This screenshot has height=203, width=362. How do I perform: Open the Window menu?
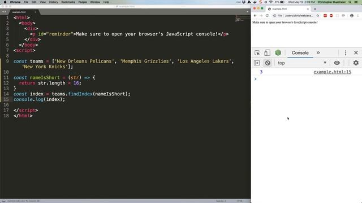click(95, 2)
